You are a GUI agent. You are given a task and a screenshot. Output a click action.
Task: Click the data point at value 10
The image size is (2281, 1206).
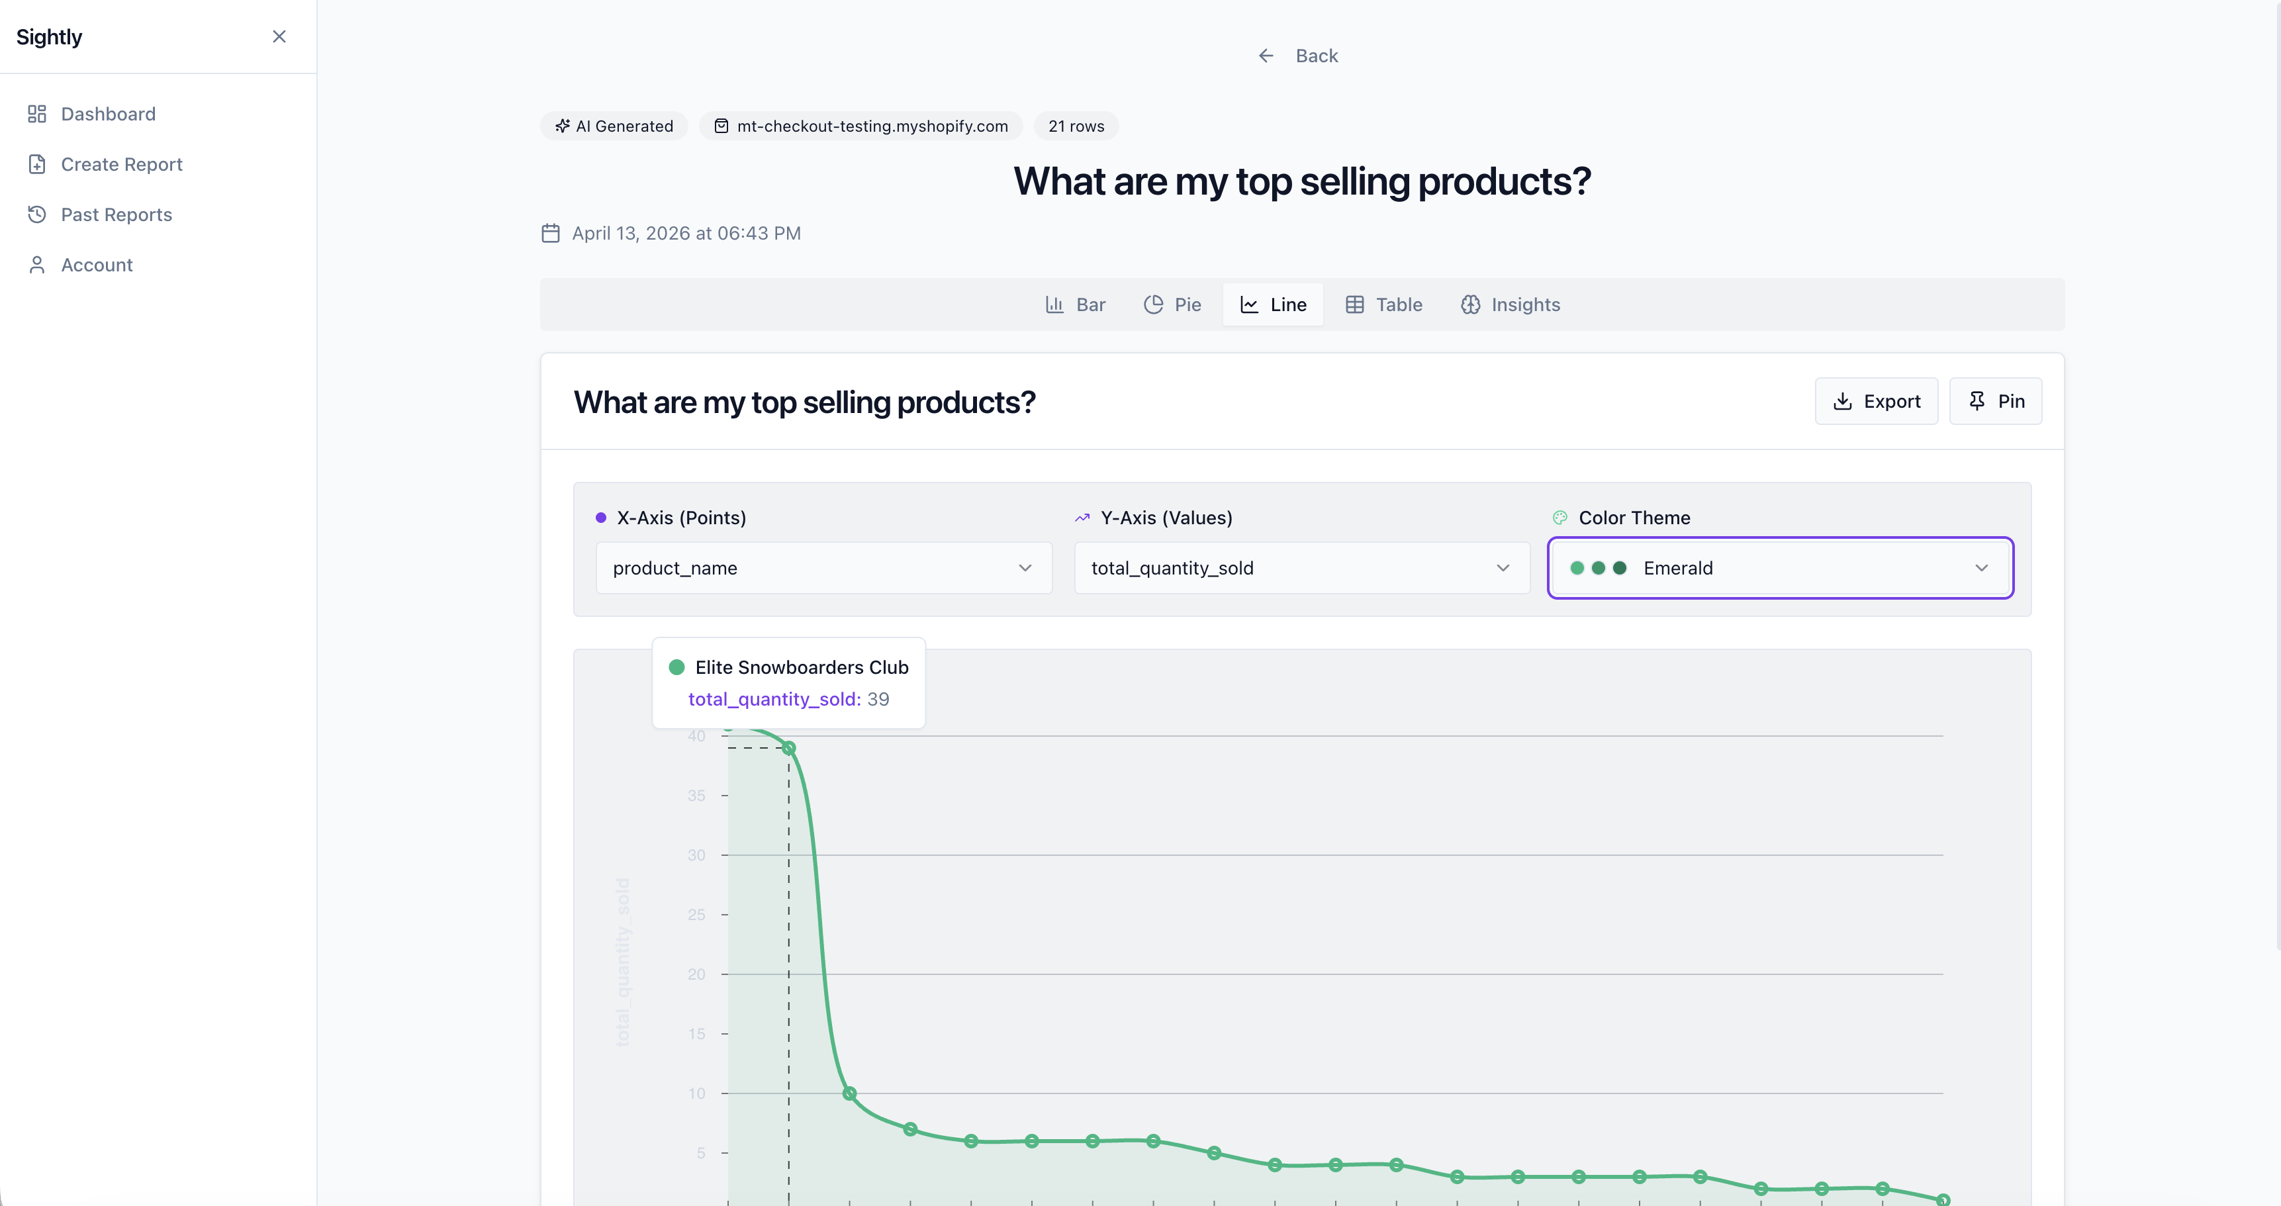pyautogui.click(x=849, y=1093)
